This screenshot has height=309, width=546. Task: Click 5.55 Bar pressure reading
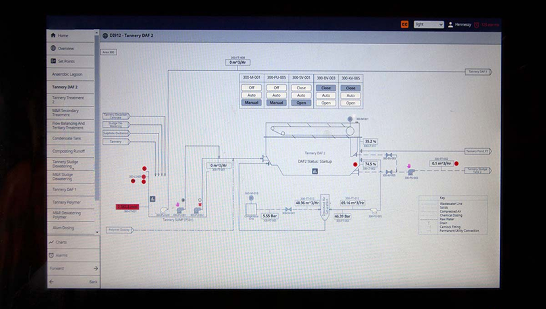(x=270, y=216)
